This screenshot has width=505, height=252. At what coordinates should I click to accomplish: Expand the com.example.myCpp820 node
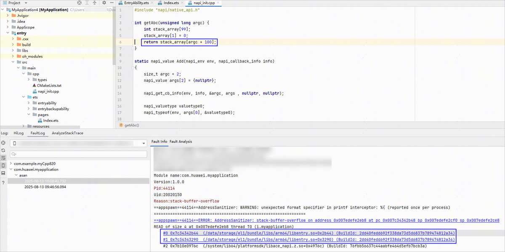click(11, 163)
